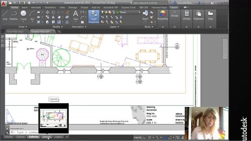Click the keyword search field in title bar

[150, 3]
